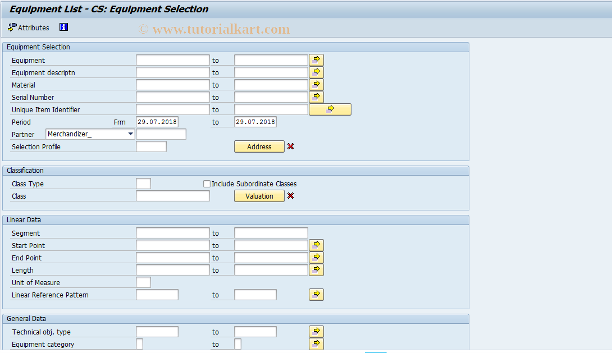Select the Period to date field

[x=255, y=122]
